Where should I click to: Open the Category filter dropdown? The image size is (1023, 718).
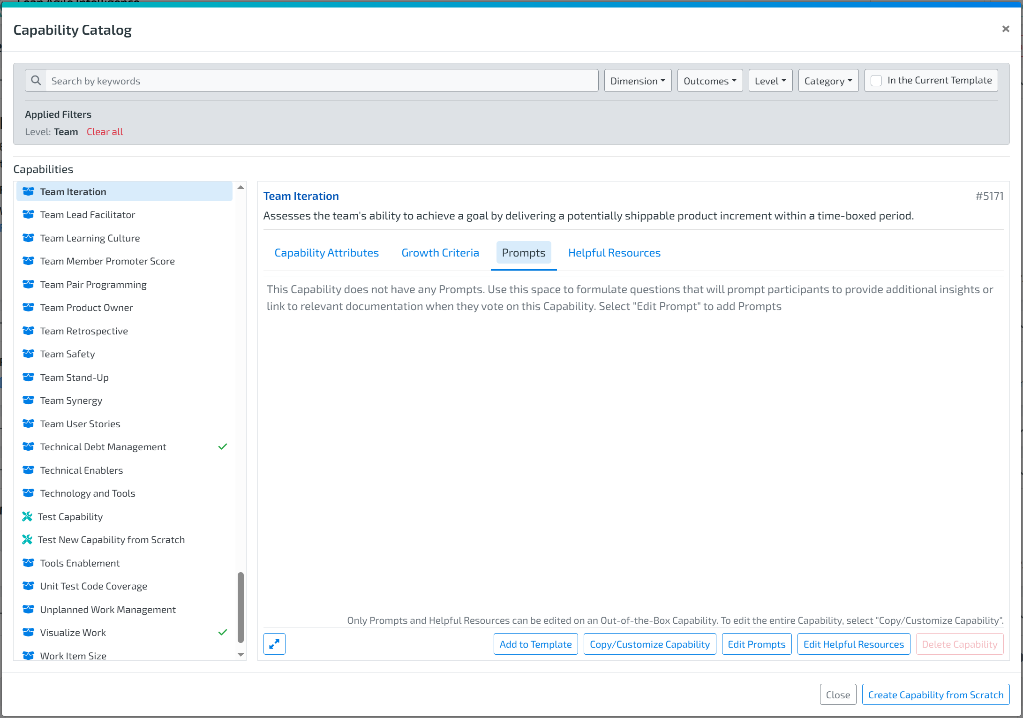(828, 81)
